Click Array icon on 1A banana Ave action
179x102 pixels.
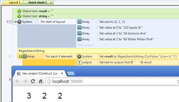tap(79, 33)
